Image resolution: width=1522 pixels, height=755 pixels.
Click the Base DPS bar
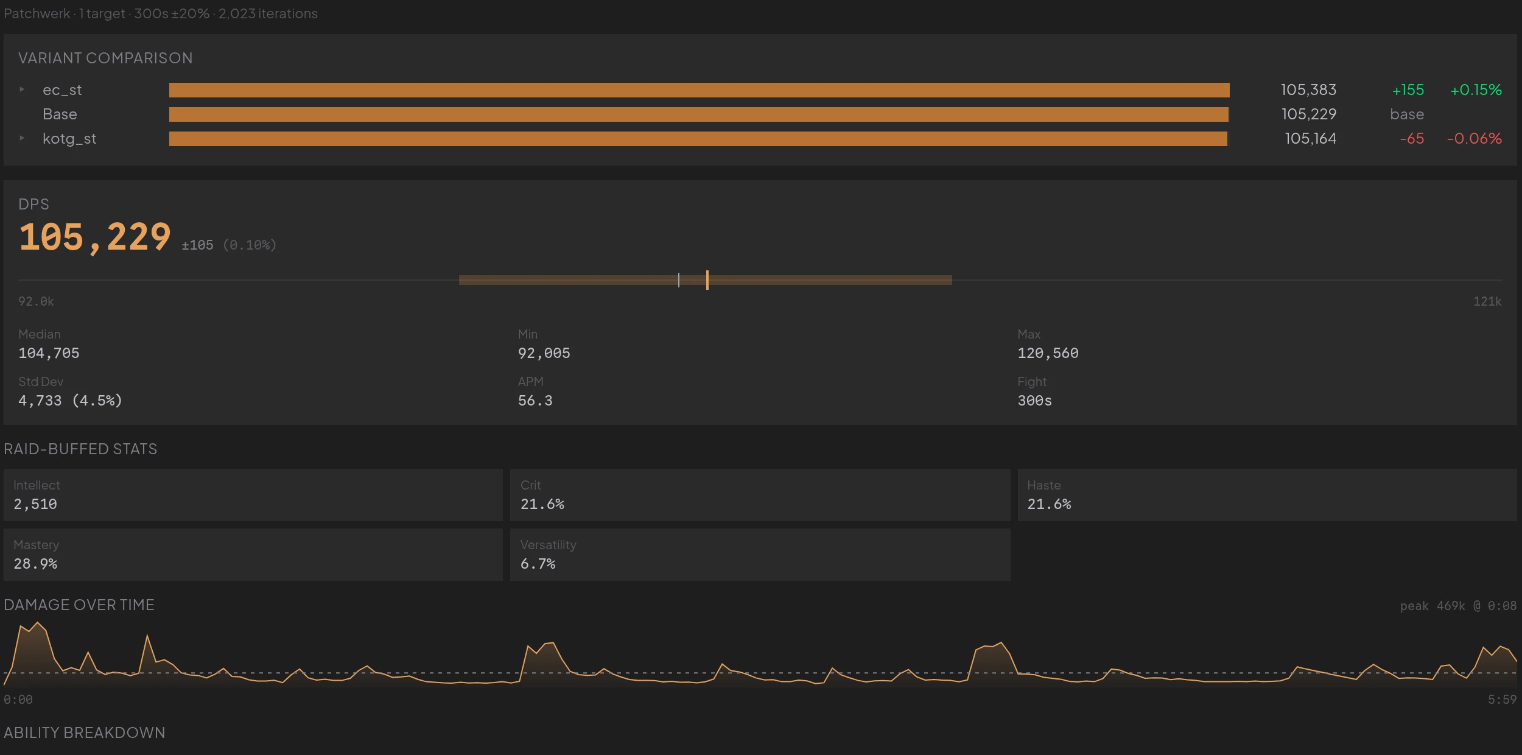click(698, 114)
